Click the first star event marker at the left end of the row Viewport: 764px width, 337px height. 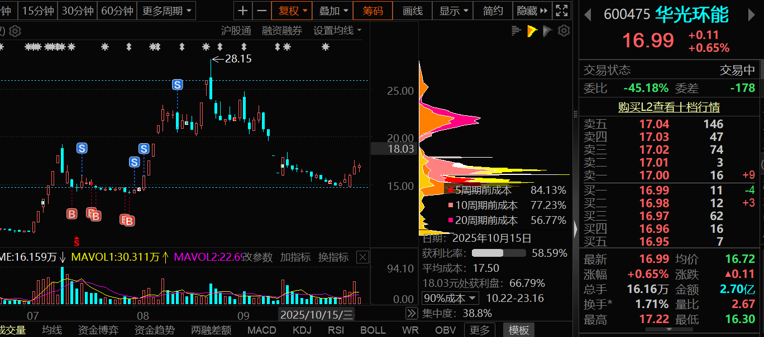pos(2,47)
